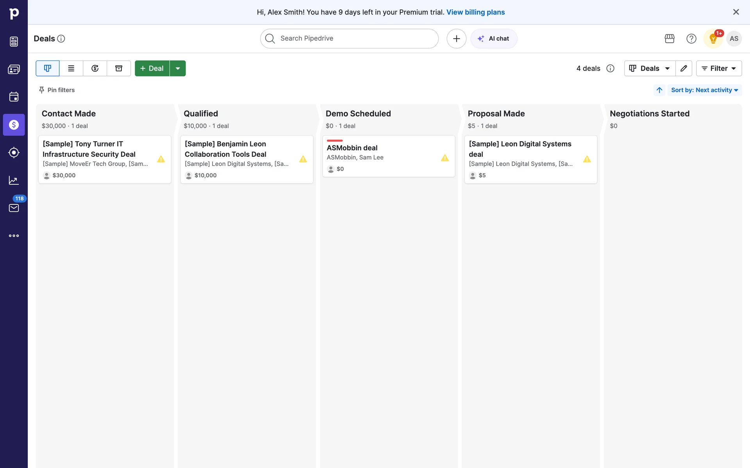Click the Proposal Made stage header
The image size is (750, 468).
[496, 113]
